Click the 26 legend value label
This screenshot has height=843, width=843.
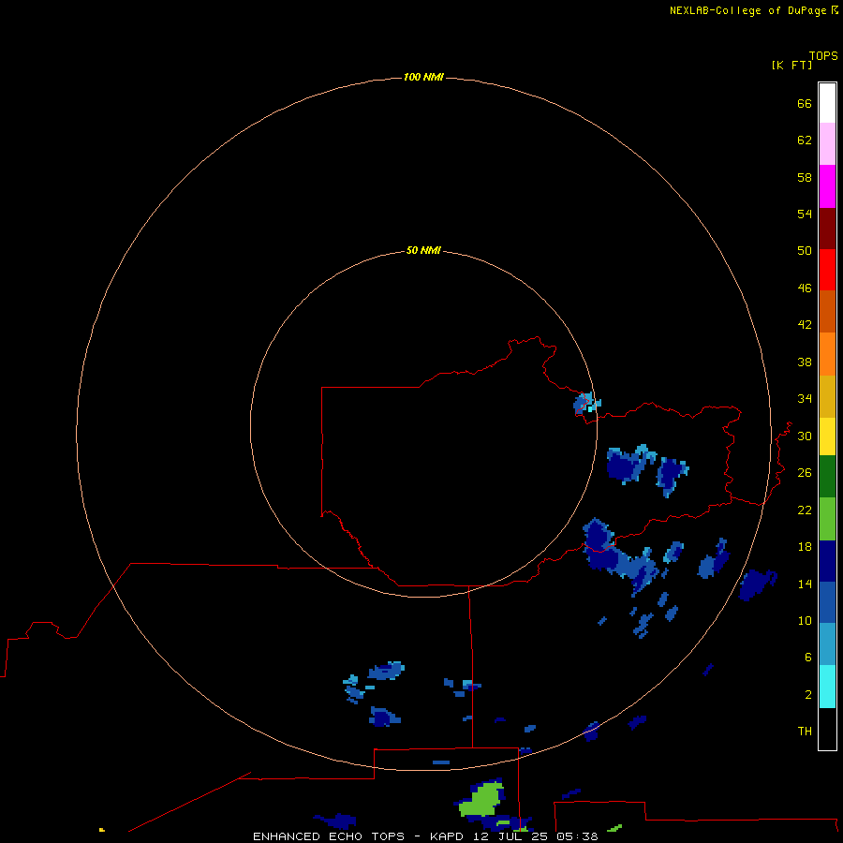pyautogui.click(x=805, y=473)
